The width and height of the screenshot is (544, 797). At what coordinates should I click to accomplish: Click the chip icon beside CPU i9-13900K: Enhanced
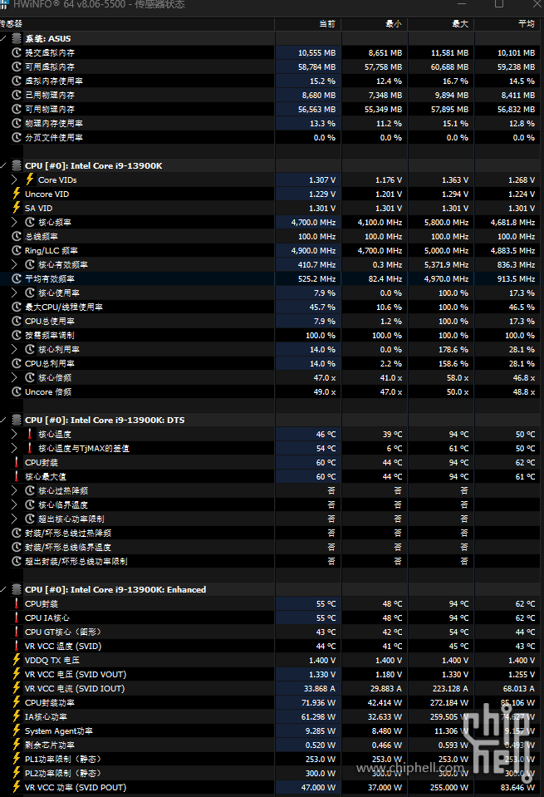click(x=17, y=589)
